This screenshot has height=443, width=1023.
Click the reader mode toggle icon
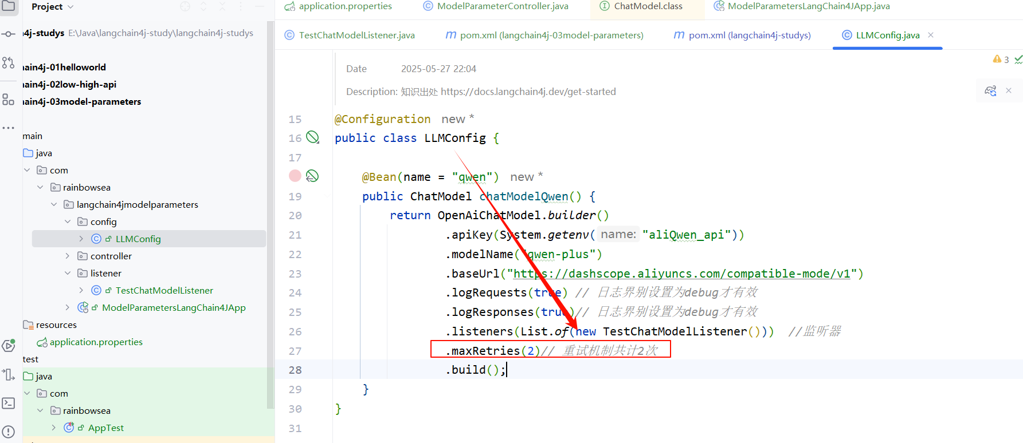[990, 90]
